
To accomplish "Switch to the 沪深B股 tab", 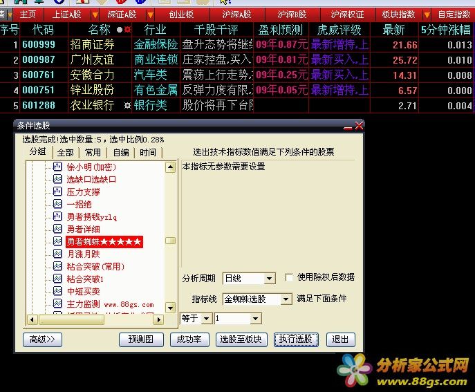I will (292, 15).
